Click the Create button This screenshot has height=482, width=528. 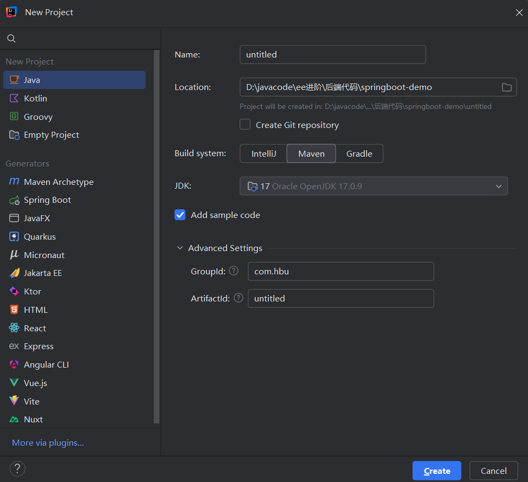tap(437, 471)
